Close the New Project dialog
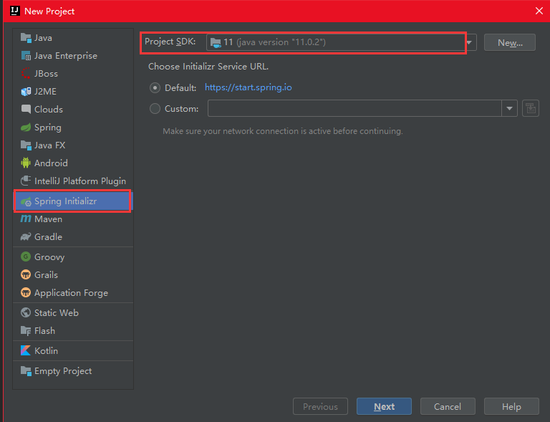Screen dimensions: 550x422 539,11
